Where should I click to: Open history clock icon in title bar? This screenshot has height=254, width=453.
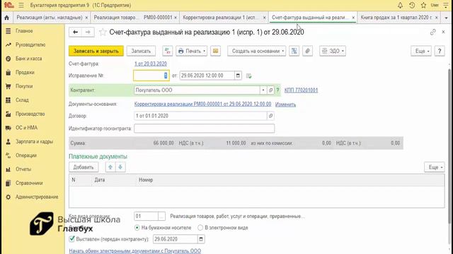coord(412,5)
